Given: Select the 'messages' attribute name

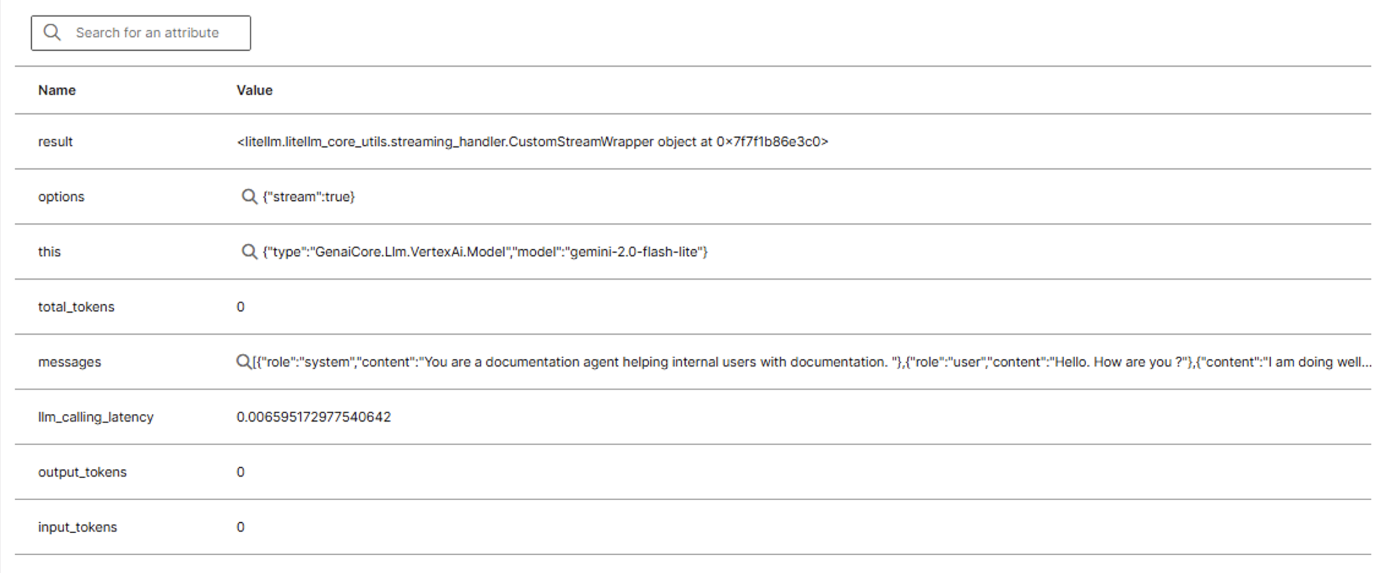Looking at the screenshot, I should [x=69, y=362].
